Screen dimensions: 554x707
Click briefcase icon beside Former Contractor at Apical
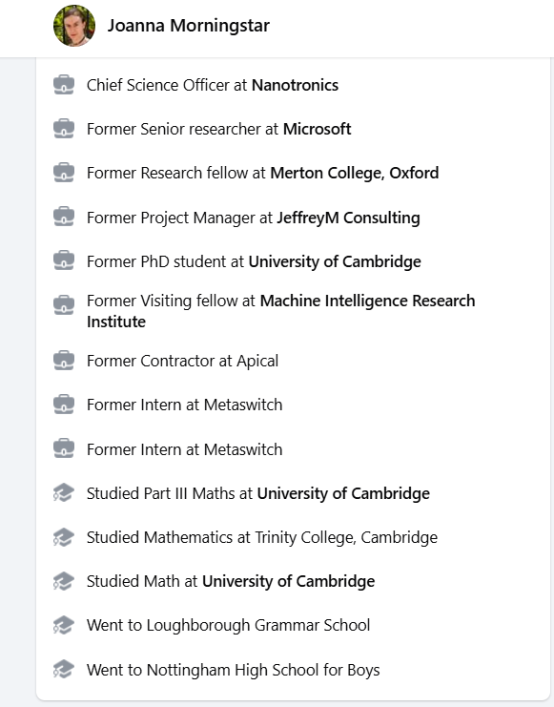point(64,361)
